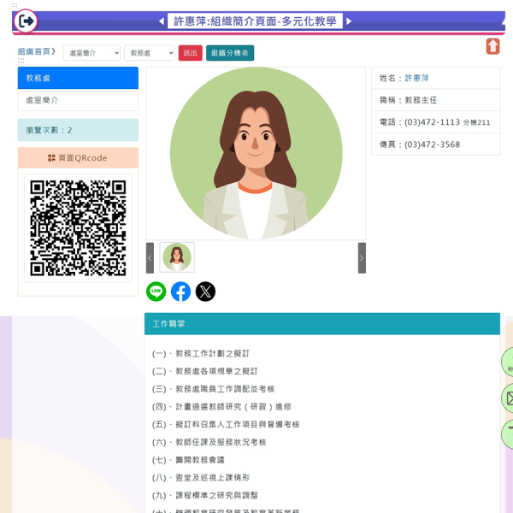This screenshot has width=513, height=513.
Task: Click the page title 許惠萍:組織簡介頁面-多元化教學
Action: [255, 21]
